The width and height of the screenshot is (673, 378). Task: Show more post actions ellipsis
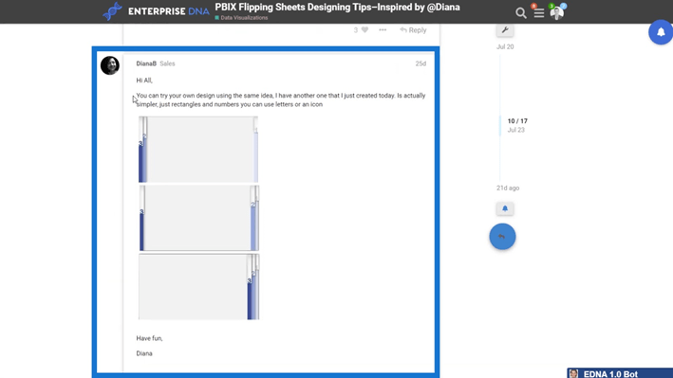(x=383, y=30)
